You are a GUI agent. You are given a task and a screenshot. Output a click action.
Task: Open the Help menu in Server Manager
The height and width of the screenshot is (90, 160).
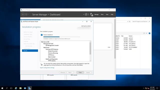tap(112, 14)
